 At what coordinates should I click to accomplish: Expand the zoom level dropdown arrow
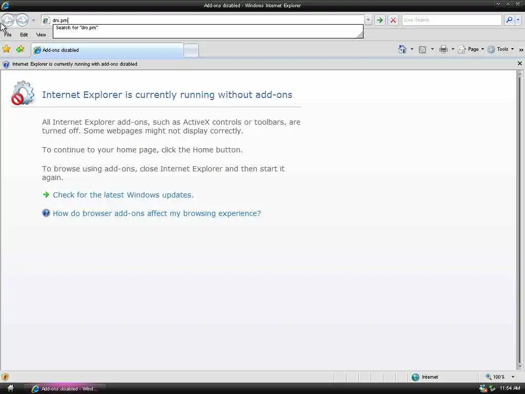(x=513, y=377)
